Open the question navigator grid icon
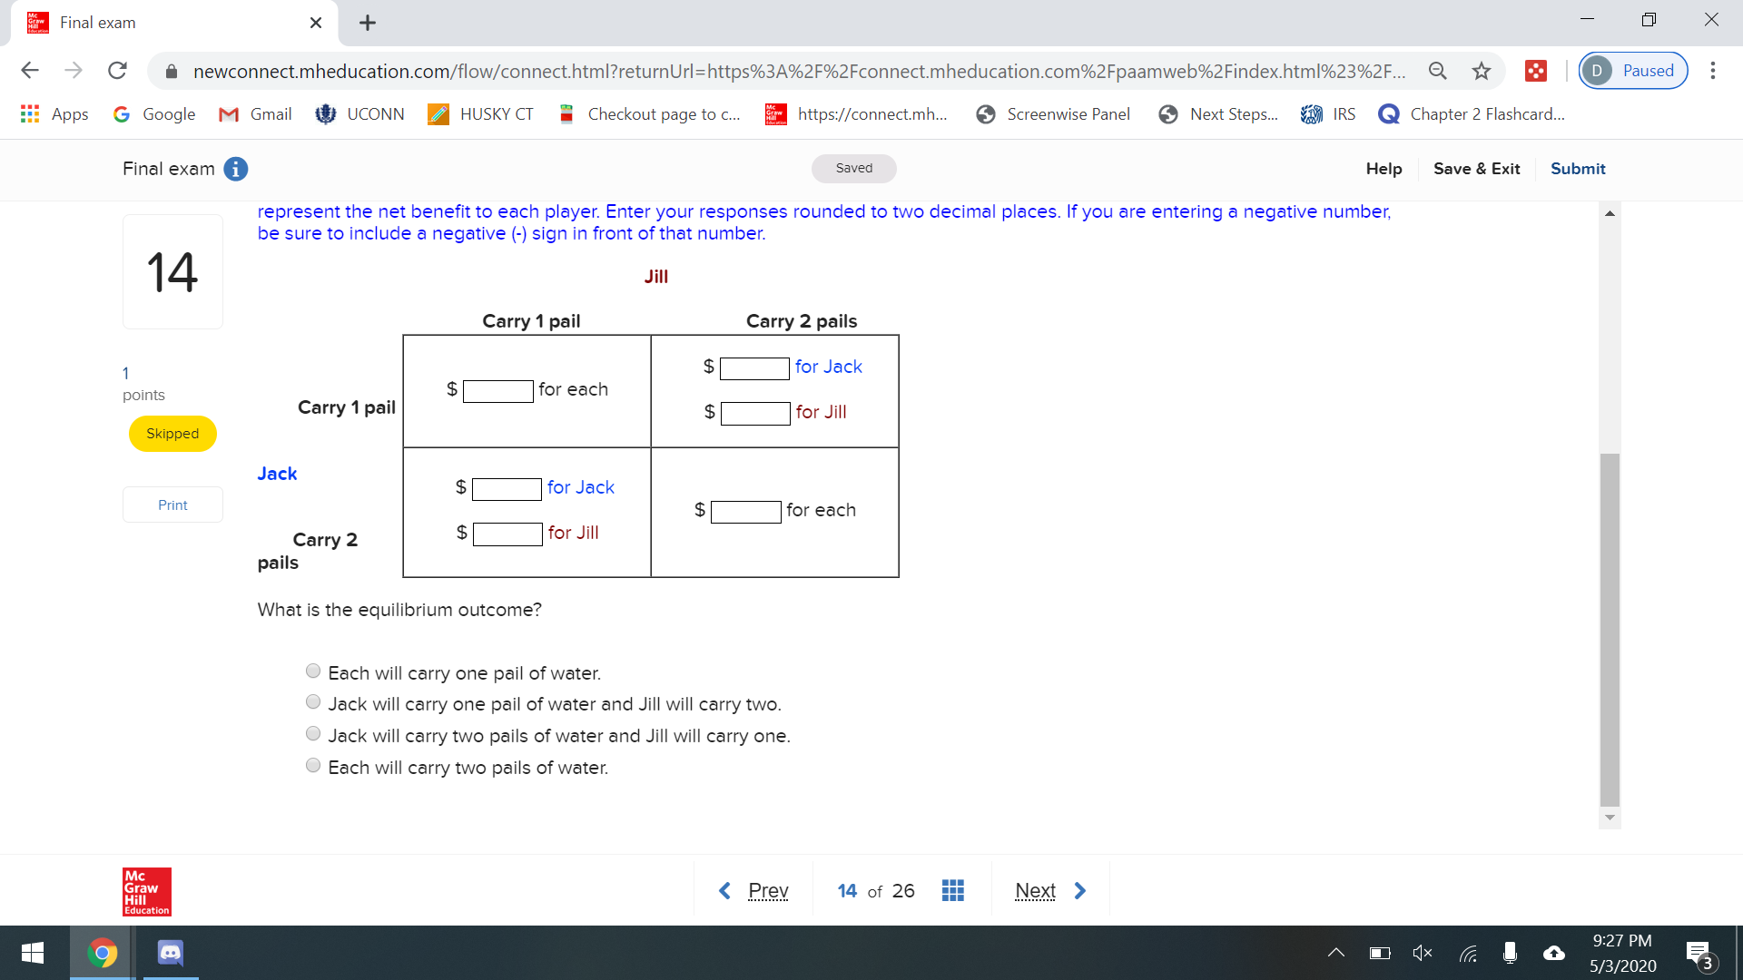 tap(952, 890)
